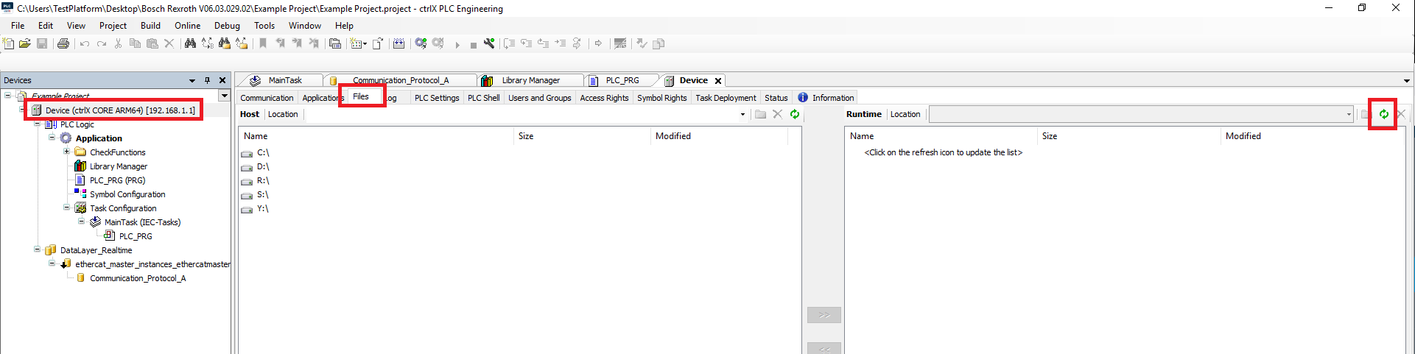Click the Host new folder icon
The height and width of the screenshot is (354, 1415).
pyautogui.click(x=760, y=114)
